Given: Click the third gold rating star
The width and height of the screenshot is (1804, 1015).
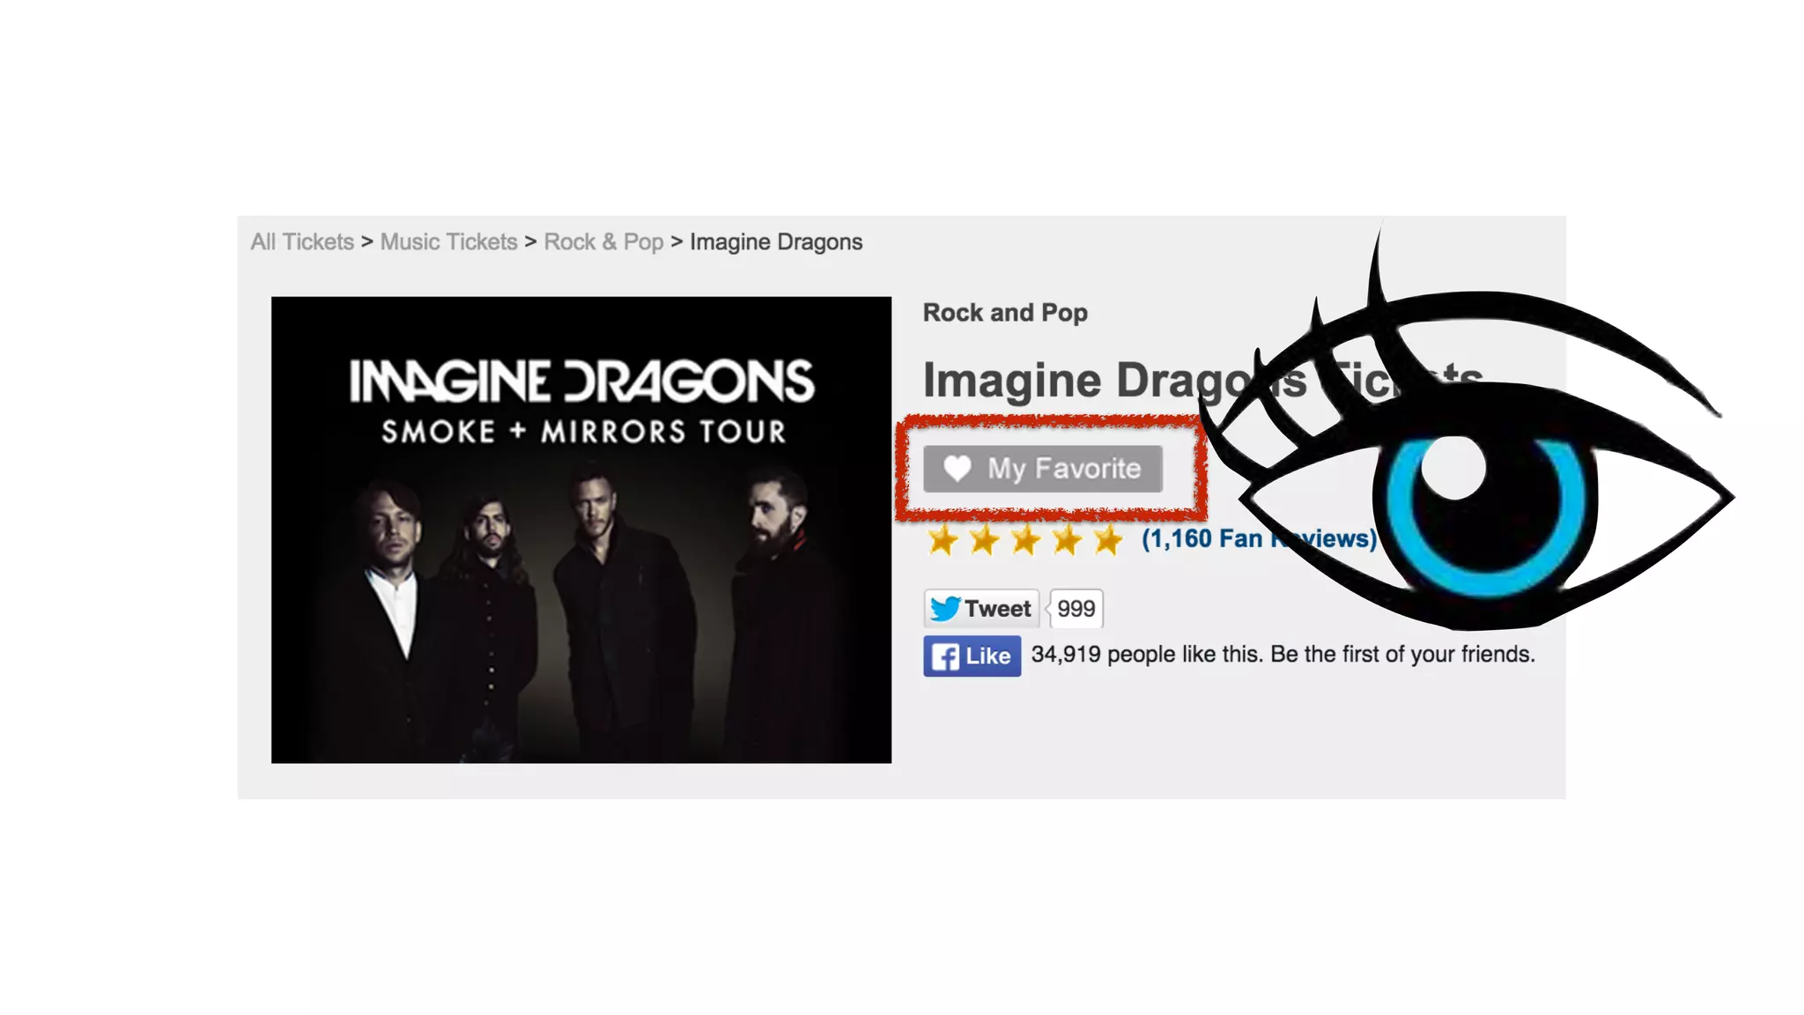Looking at the screenshot, I should pyautogui.click(x=1025, y=539).
